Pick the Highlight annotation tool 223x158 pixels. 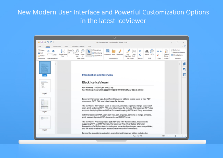(120, 52)
